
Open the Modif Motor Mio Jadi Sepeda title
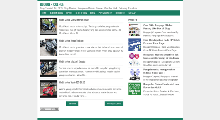pos(72,62)
